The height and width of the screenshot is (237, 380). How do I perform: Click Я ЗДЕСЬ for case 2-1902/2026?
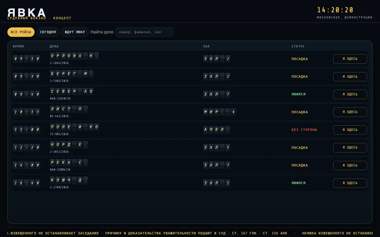pyautogui.click(x=350, y=77)
